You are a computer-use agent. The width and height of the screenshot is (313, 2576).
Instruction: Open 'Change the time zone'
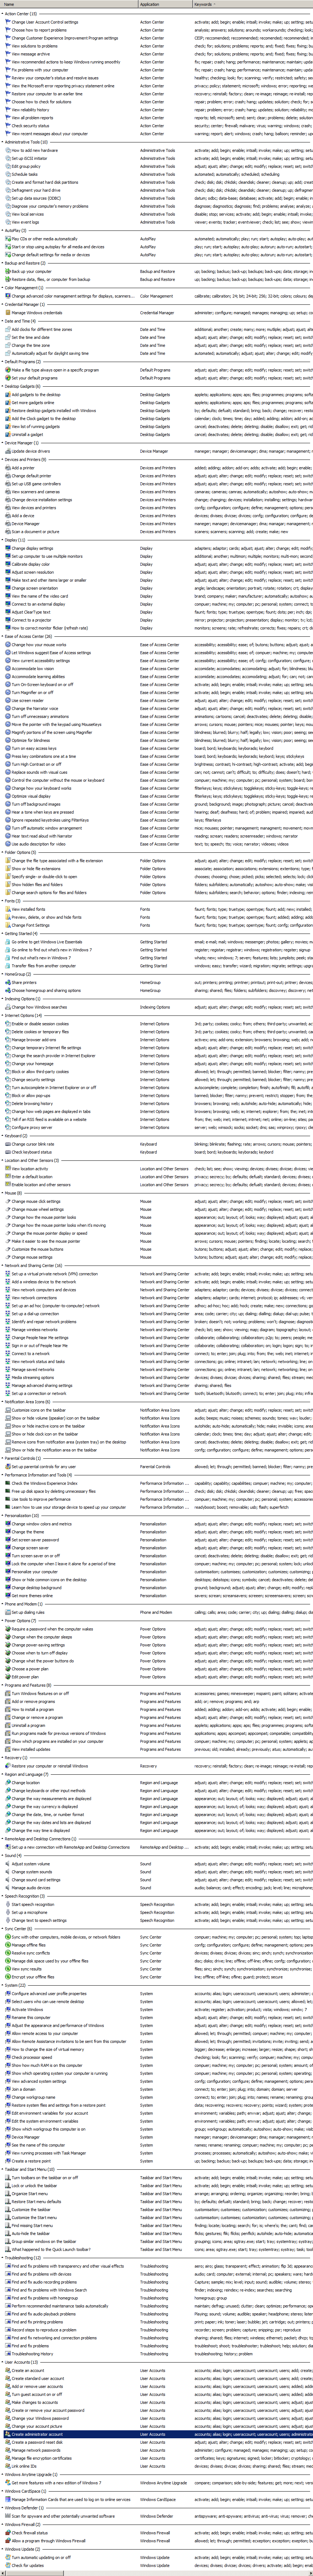click(x=30, y=345)
